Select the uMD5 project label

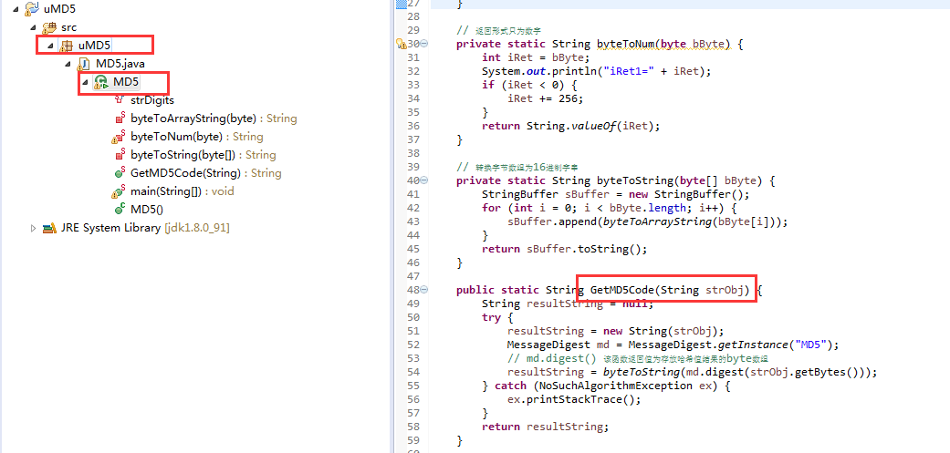coord(60,9)
